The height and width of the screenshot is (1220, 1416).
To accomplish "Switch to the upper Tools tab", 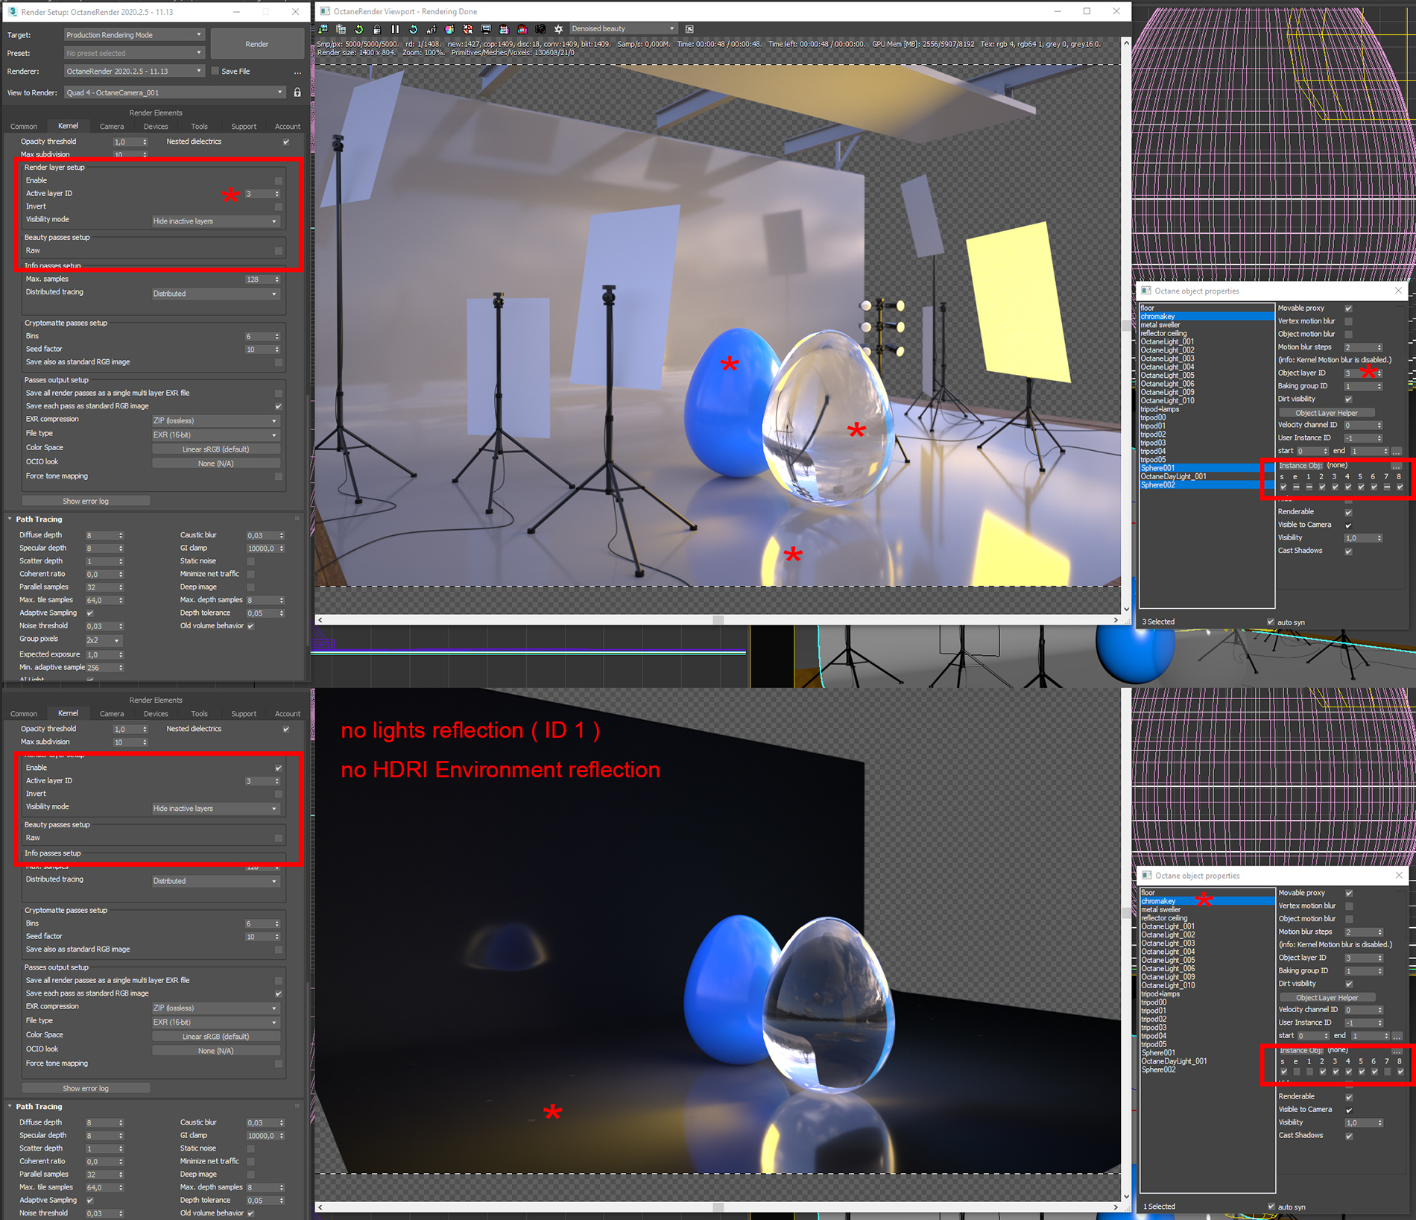I will 199,127.
